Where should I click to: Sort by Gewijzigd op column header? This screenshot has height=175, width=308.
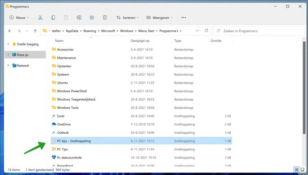point(140,41)
